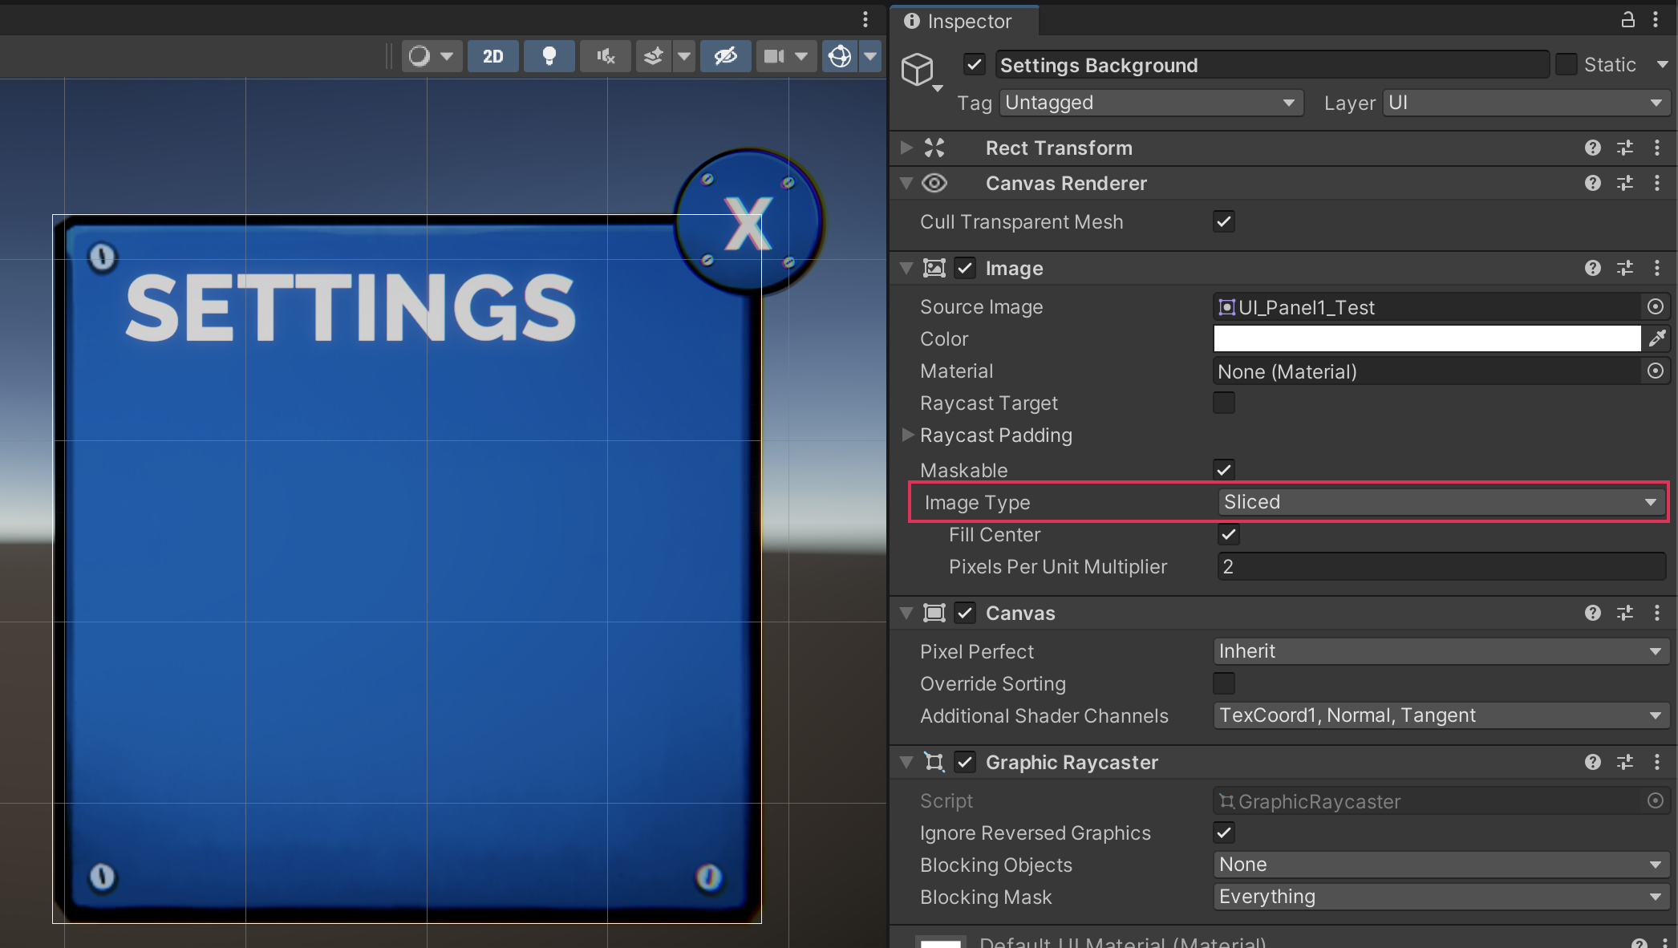Enable the Raycast Target checkbox

(x=1224, y=403)
